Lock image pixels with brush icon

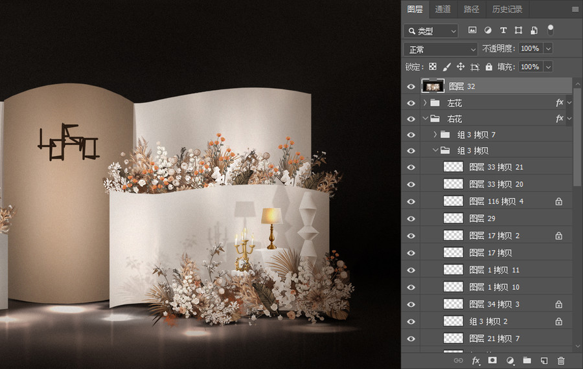click(446, 67)
